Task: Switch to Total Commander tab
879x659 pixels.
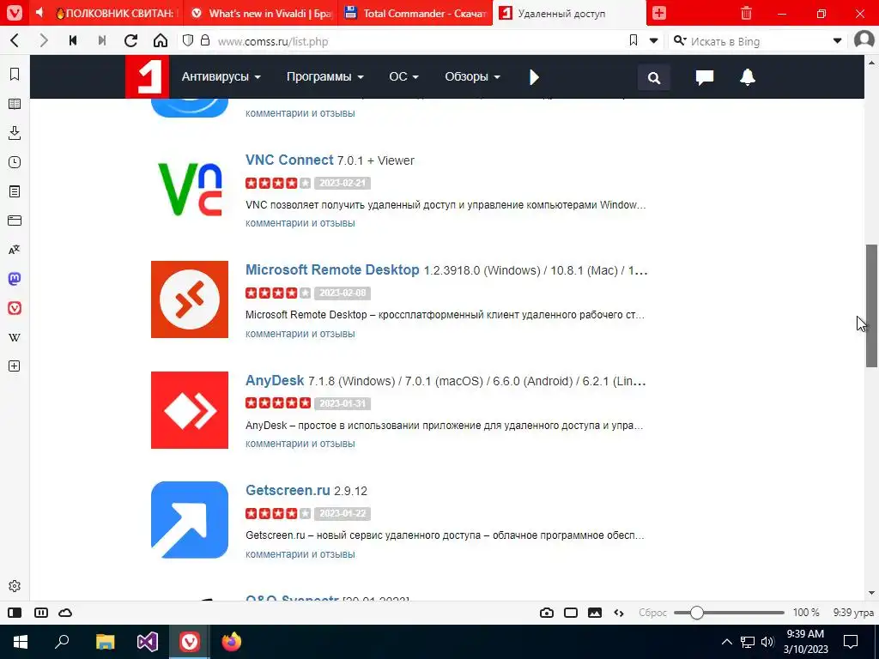Action: coord(415,14)
